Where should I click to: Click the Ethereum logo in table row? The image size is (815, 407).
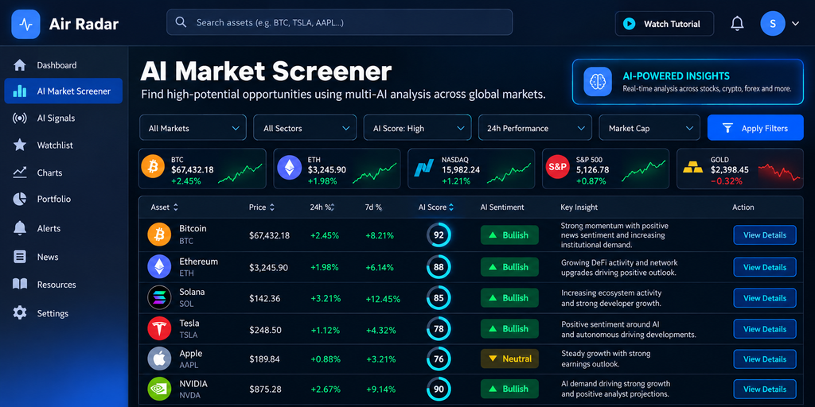point(159,267)
